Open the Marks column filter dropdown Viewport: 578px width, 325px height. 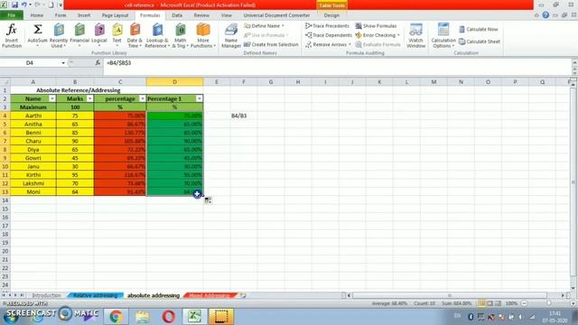(x=89, y=98)
